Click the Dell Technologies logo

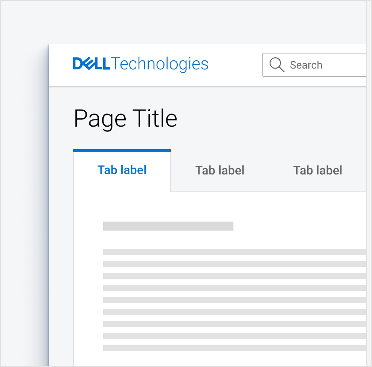(x=140, y=64)
